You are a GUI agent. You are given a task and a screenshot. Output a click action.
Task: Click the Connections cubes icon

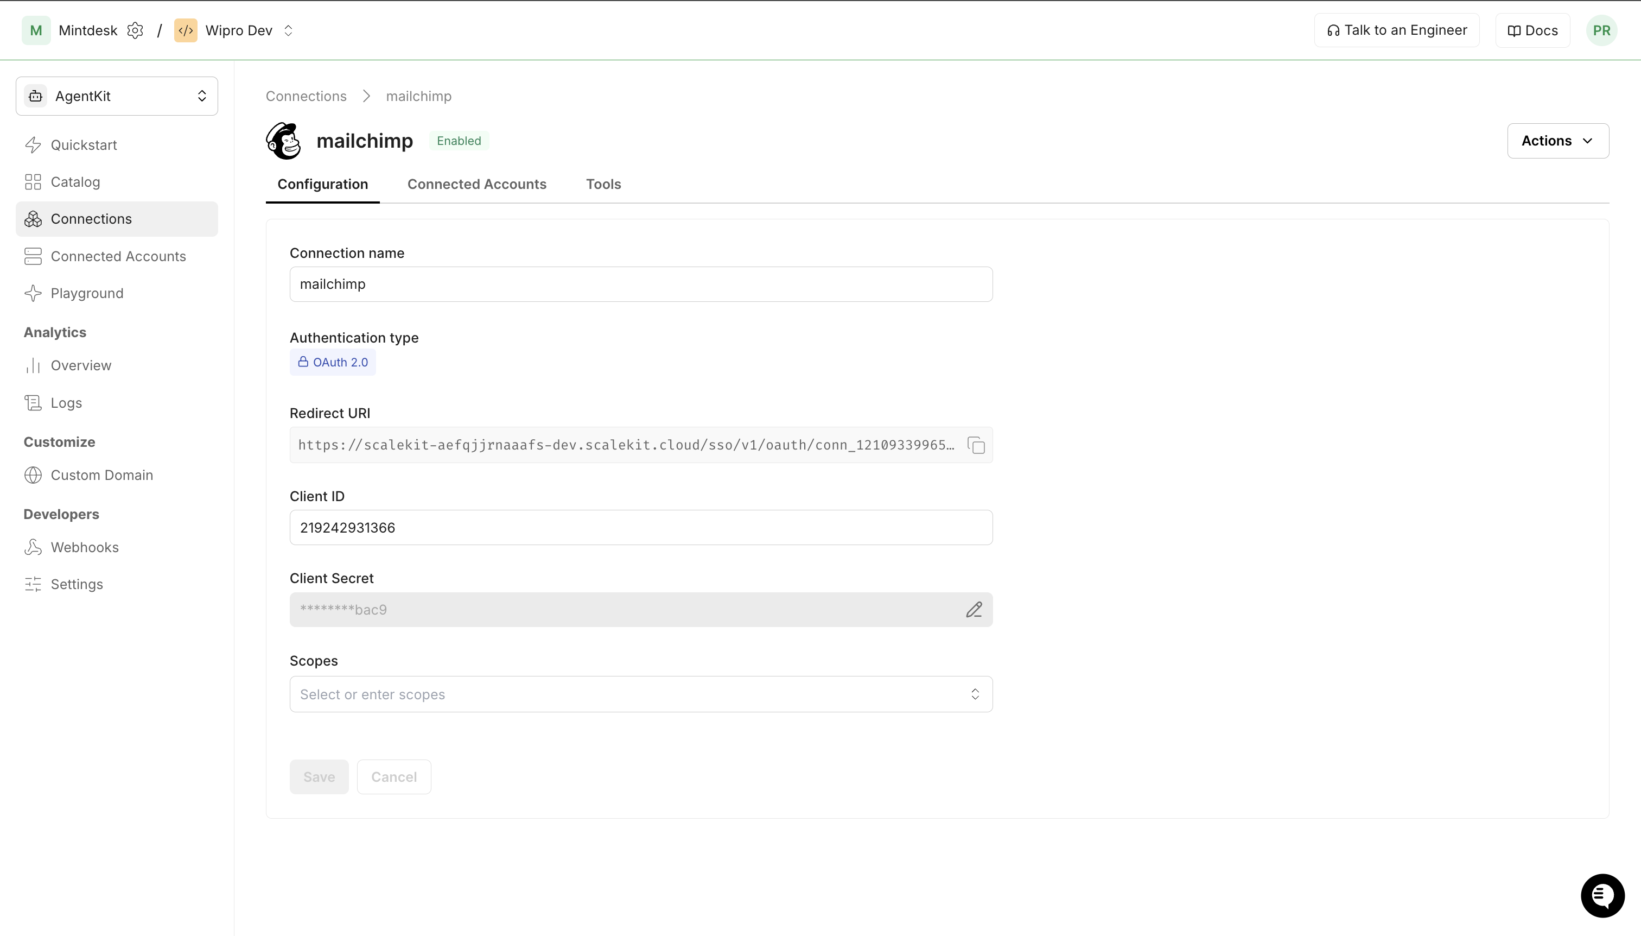[x=34, y=219]
